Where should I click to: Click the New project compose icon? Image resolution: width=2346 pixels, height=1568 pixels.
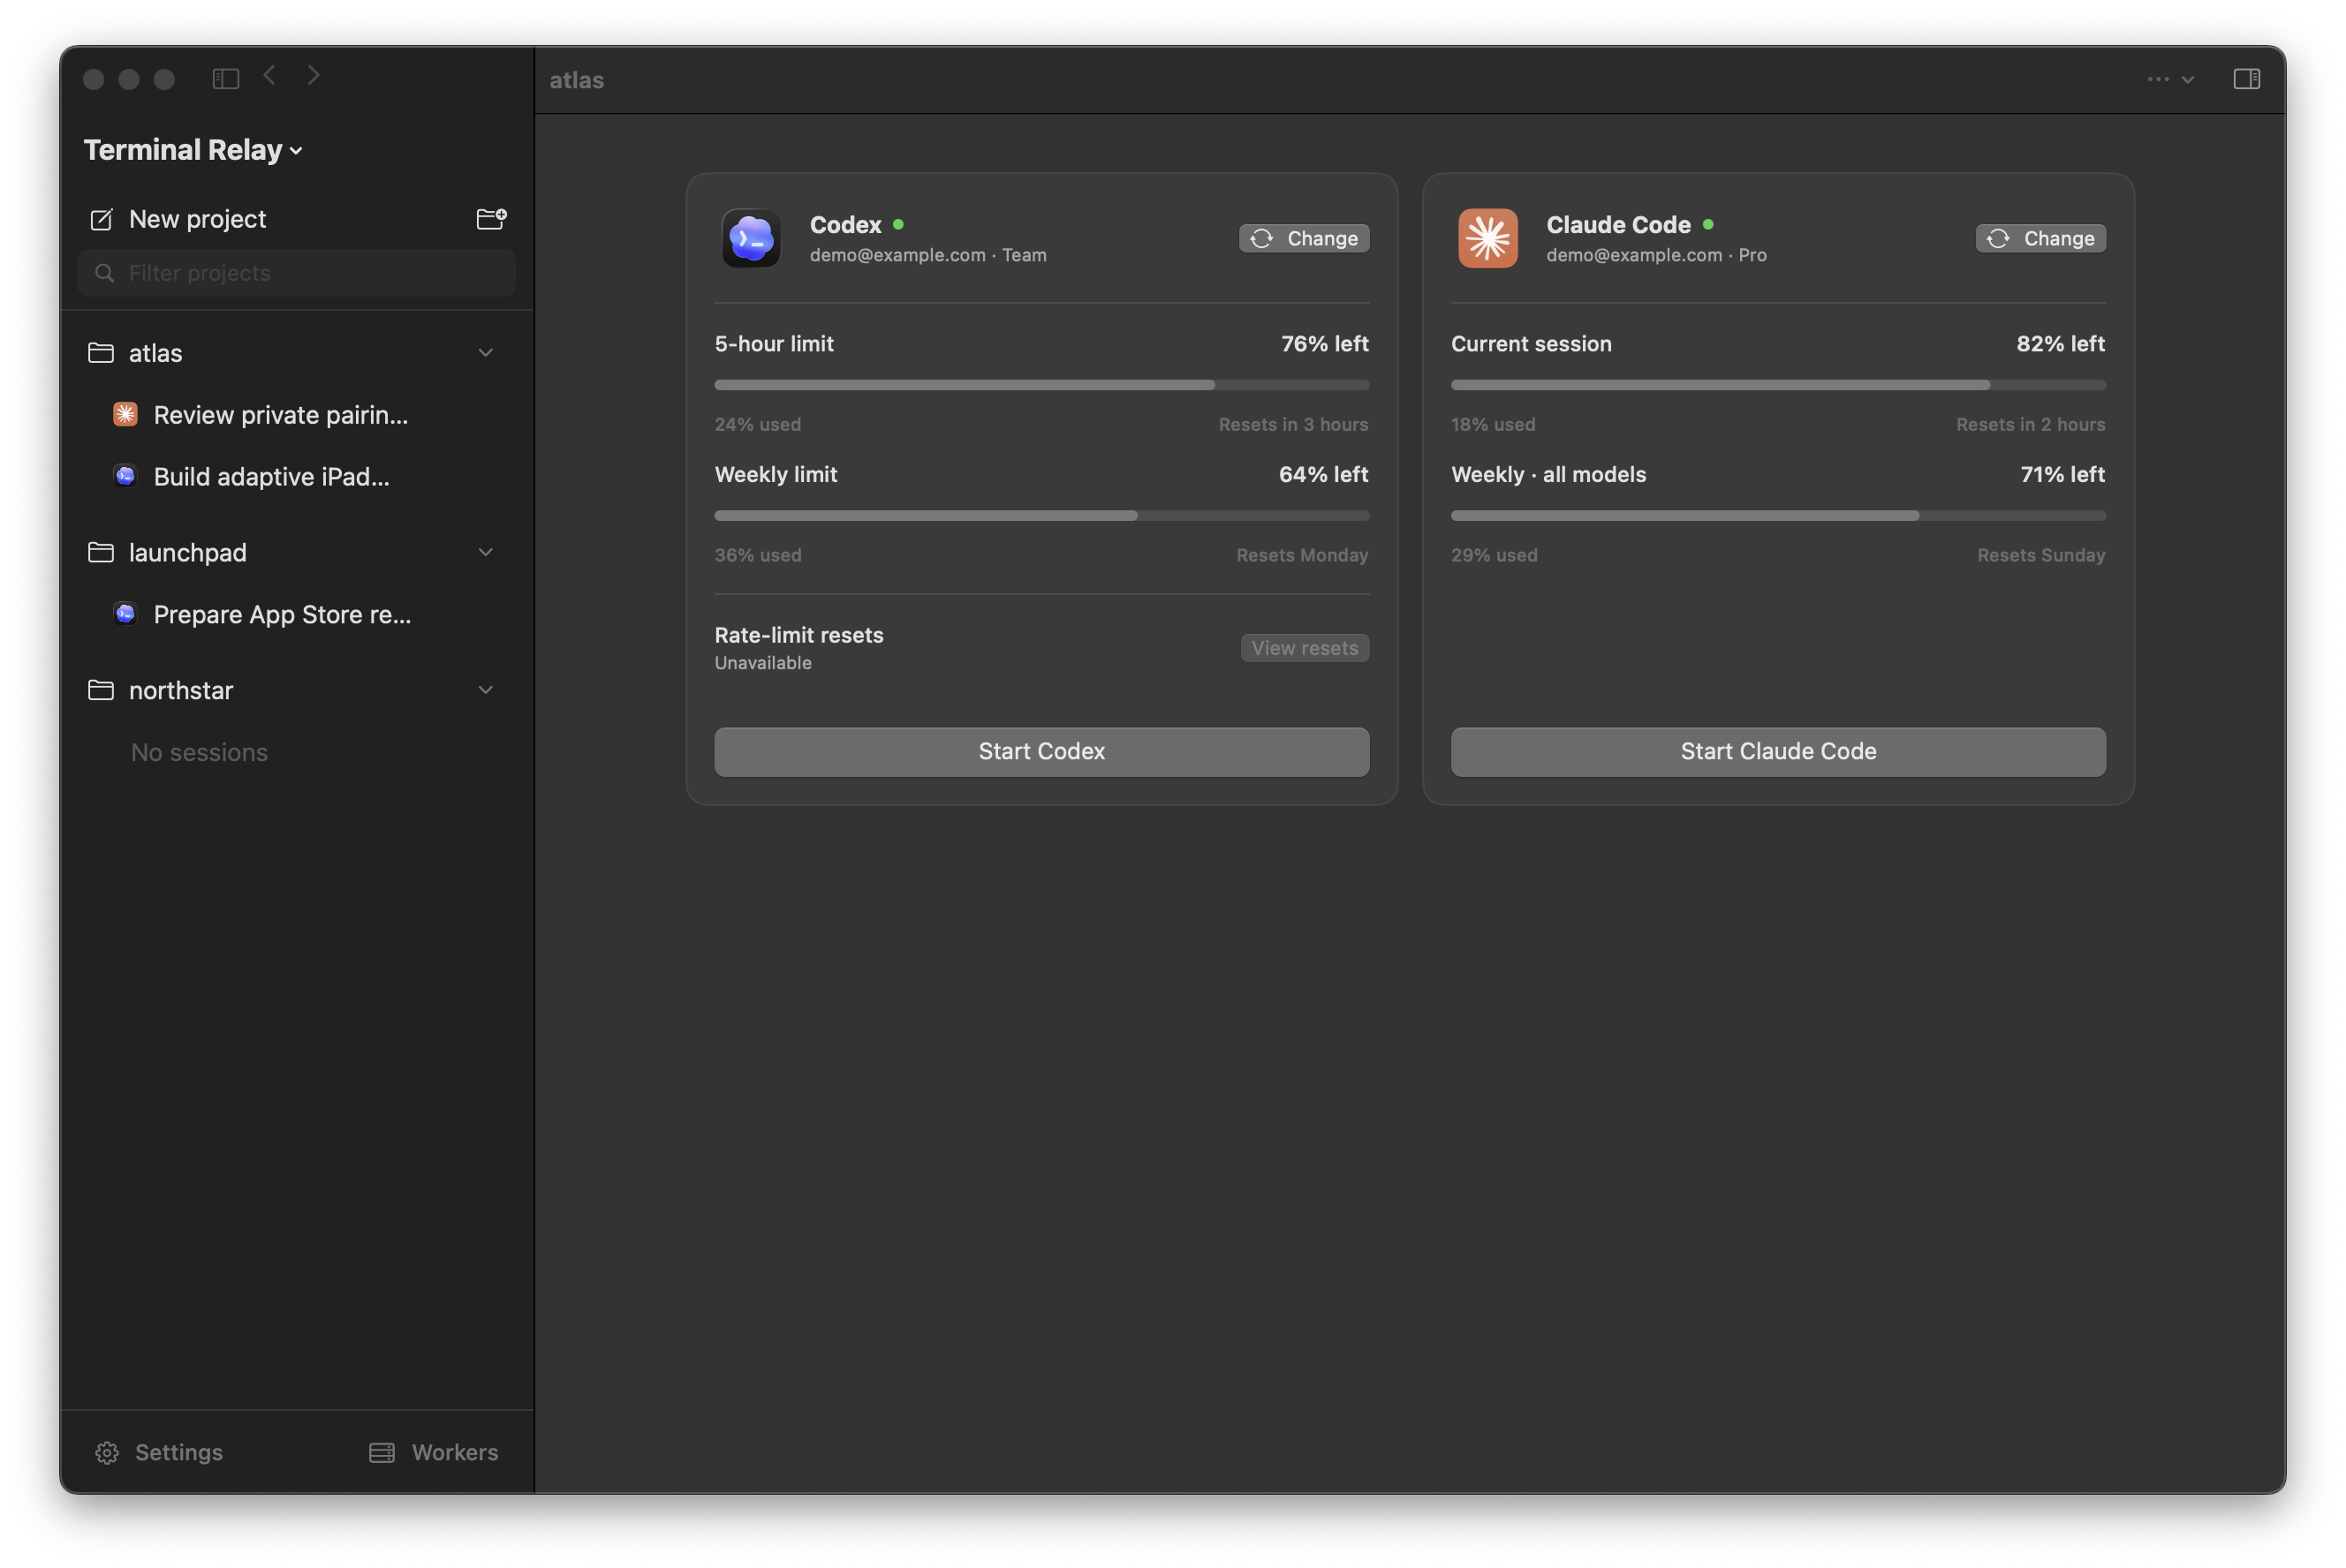tap(102, 219)
